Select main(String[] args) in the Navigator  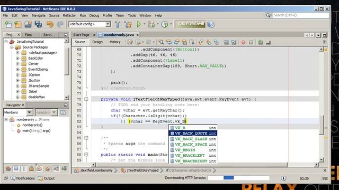[37, 131]
